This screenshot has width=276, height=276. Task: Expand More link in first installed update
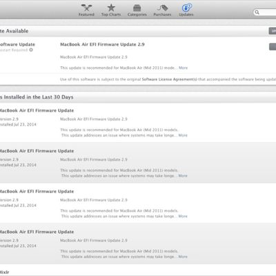[183, 135]
